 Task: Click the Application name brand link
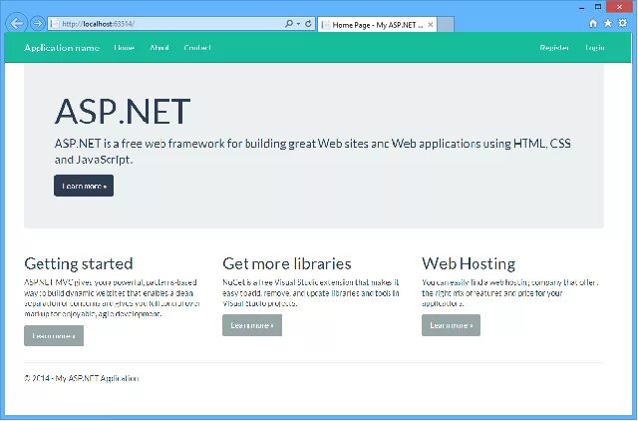point(62,48)
